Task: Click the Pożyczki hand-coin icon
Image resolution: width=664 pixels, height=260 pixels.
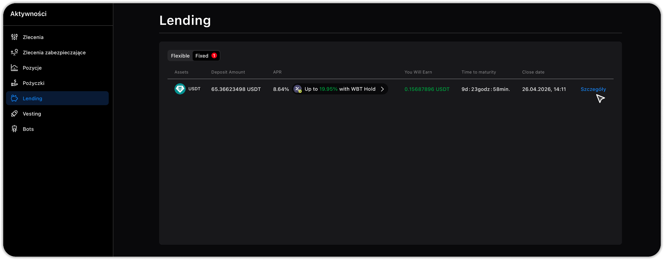Action: point(14,83)
